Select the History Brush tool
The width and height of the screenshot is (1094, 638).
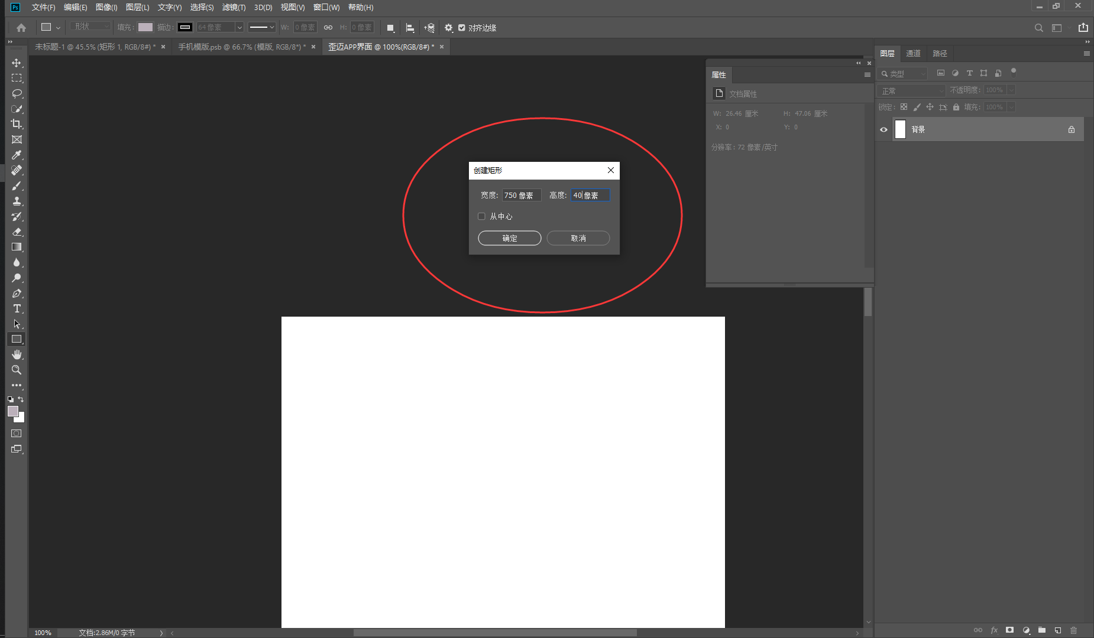pos(17,216)
